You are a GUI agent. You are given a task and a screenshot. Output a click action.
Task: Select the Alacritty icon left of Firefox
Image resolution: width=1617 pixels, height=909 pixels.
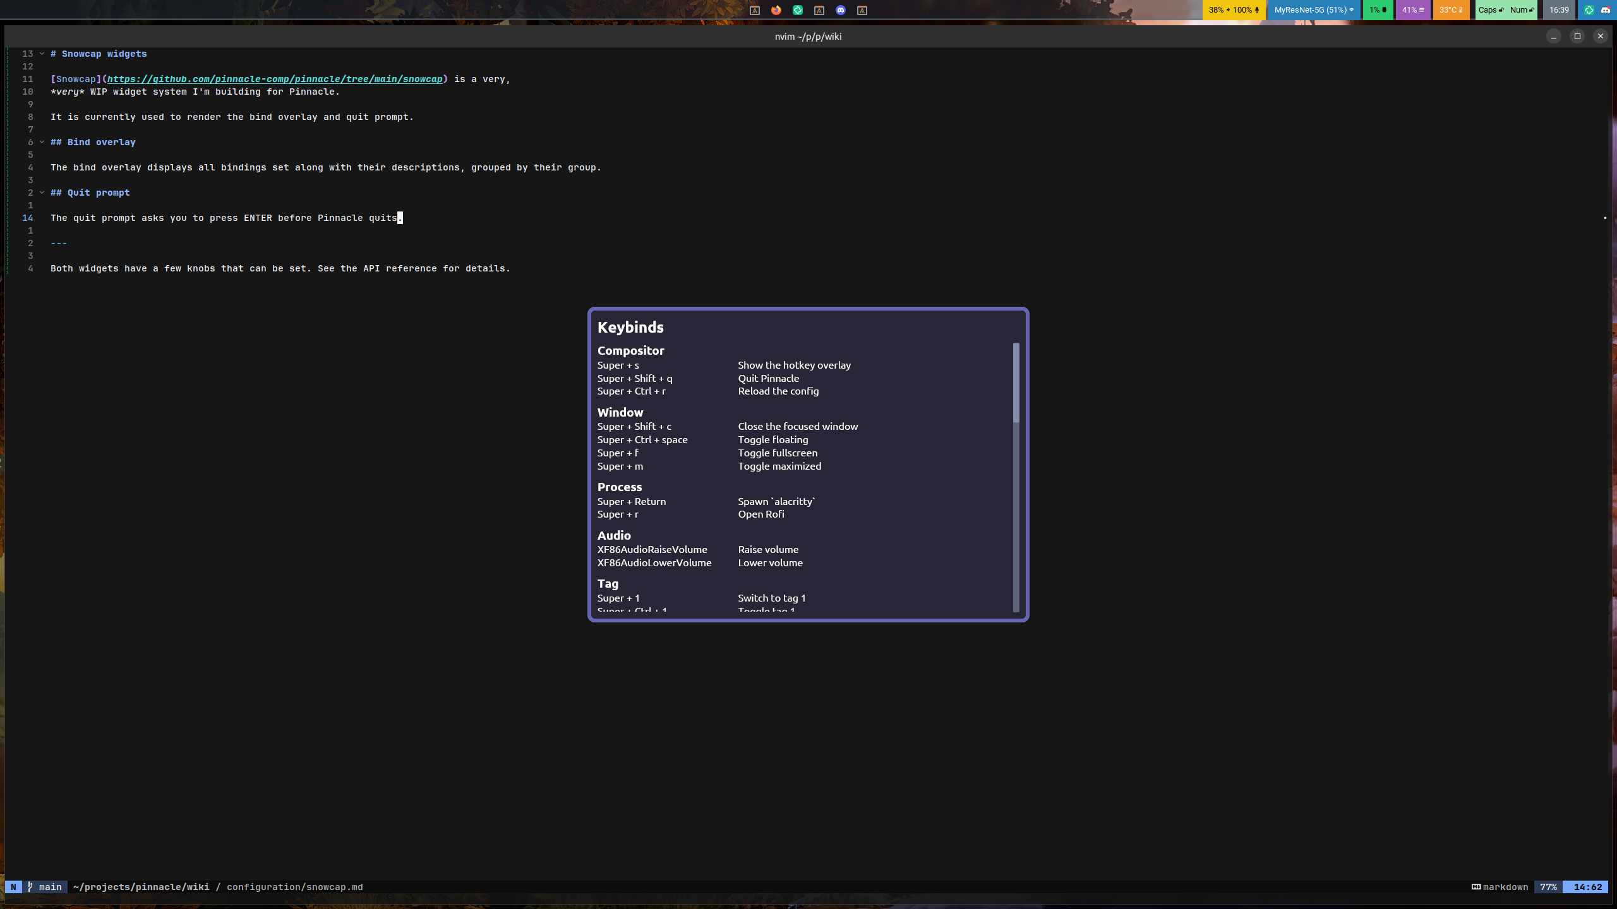[x=755, y=10]
